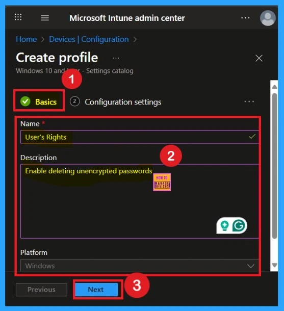284x311 pixels.
Task: Expand the Platform Windows dropdown
Action: (x=139, y=265)
